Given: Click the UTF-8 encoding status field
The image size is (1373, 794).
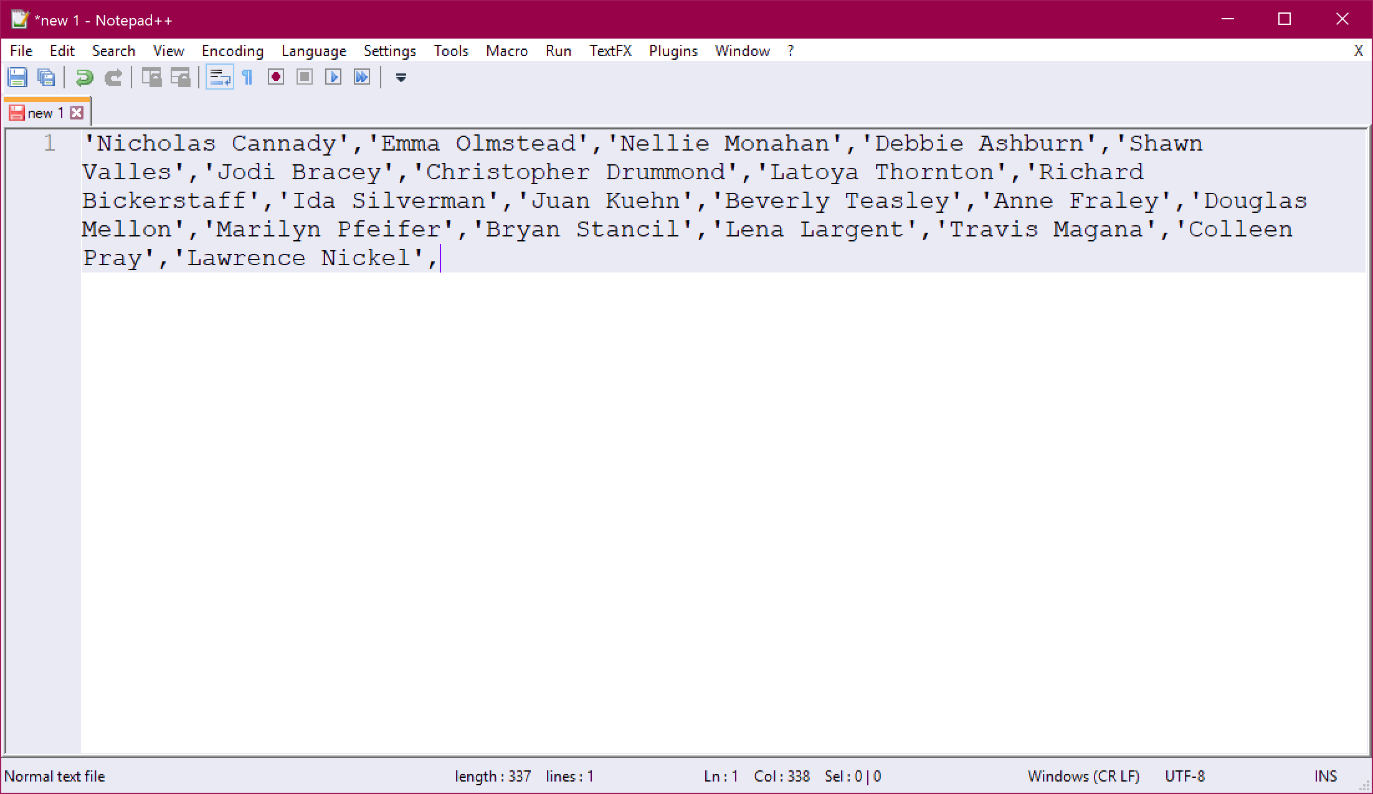Looking at the screenshot, I should click(1184, 776).
